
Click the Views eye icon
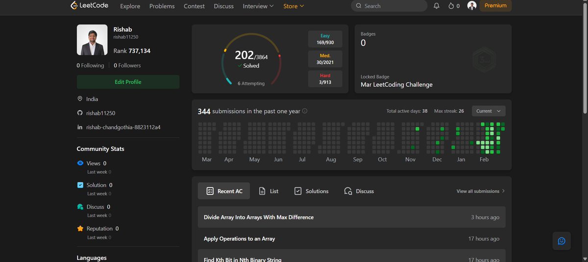80,163
